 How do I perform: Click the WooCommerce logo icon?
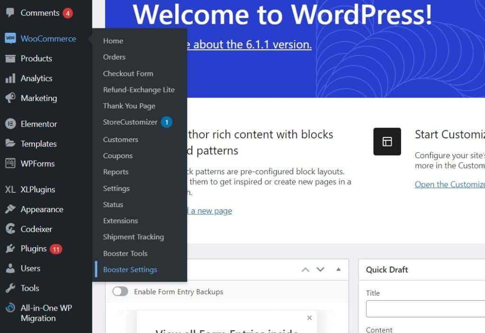tap(10, 38)
